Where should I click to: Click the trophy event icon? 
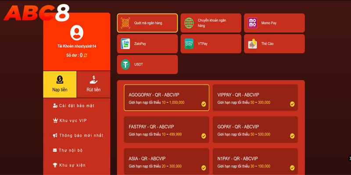pyautogui.click(x=55, y=165)
